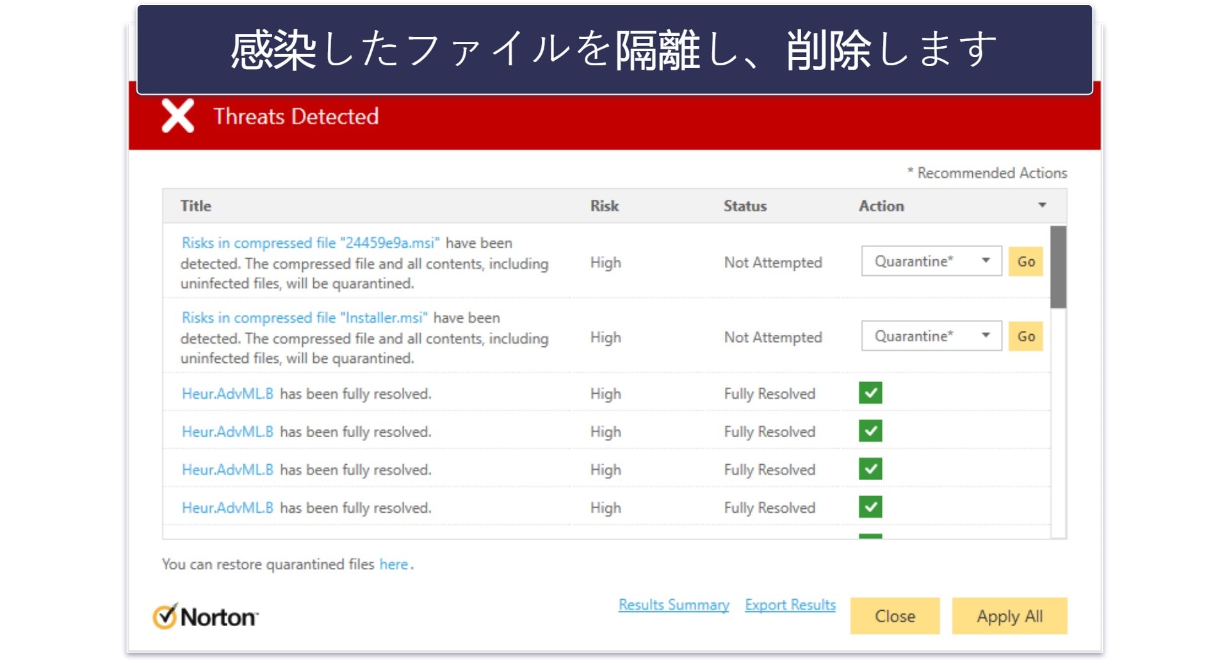This screenshot has width=1229, height=660.
Task: Click Go button for Installer.msi row
Action: pyautogui.click(x=1025, y=336)
